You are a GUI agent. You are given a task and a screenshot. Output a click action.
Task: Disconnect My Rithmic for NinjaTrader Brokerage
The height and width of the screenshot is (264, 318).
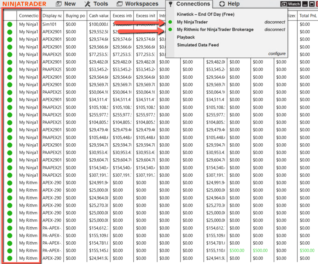tap(274, 29)
